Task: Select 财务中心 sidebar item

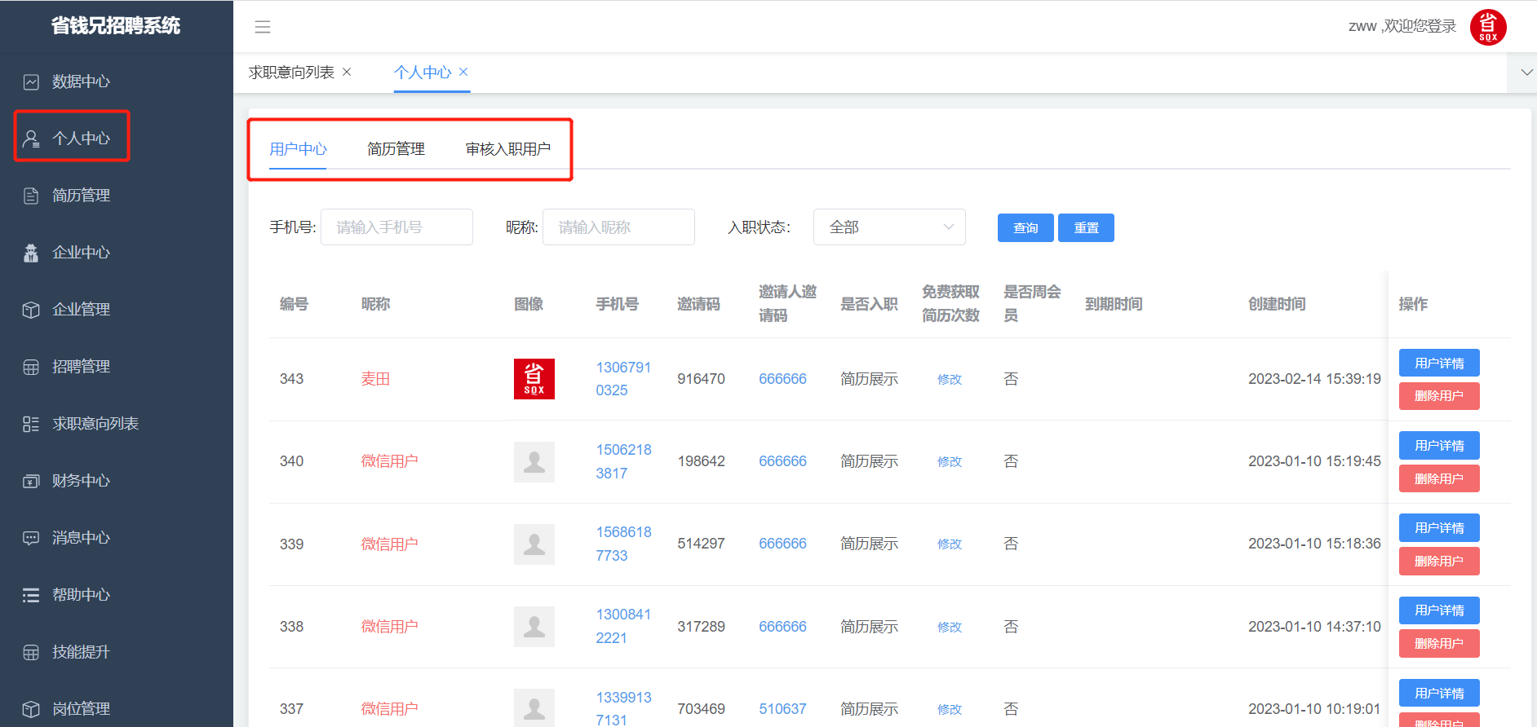Action: [x=81, y=481]
